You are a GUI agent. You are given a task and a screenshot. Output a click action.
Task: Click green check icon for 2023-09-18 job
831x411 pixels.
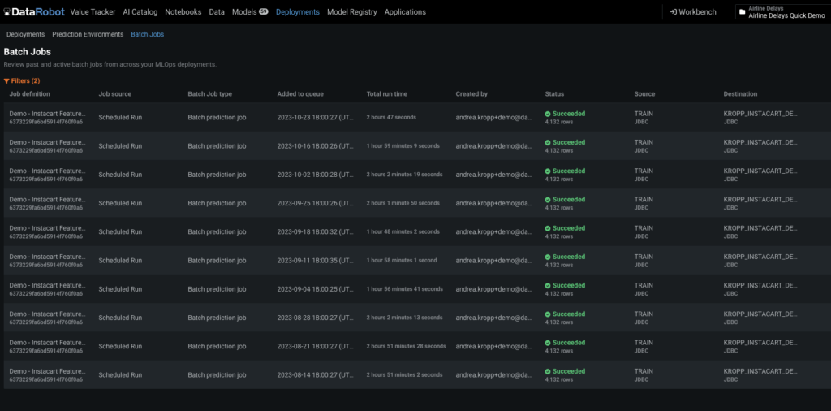[548, 228]
